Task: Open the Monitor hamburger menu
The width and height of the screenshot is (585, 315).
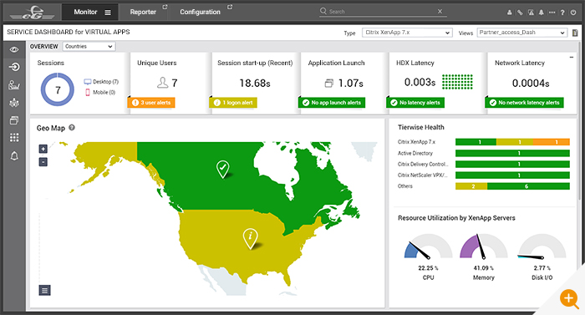Action: 108,13
